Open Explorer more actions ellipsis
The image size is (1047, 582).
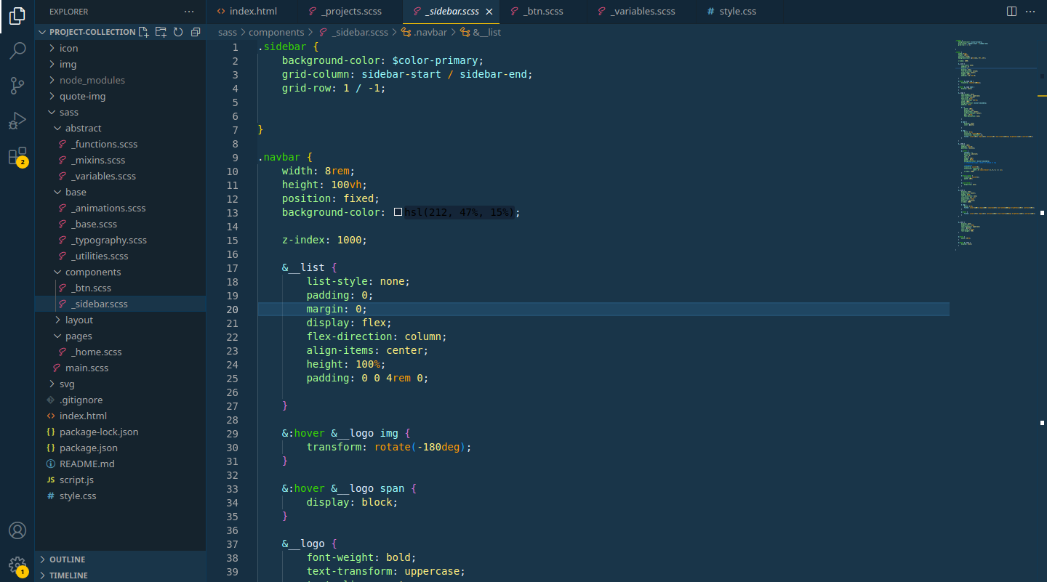[189, 12]
